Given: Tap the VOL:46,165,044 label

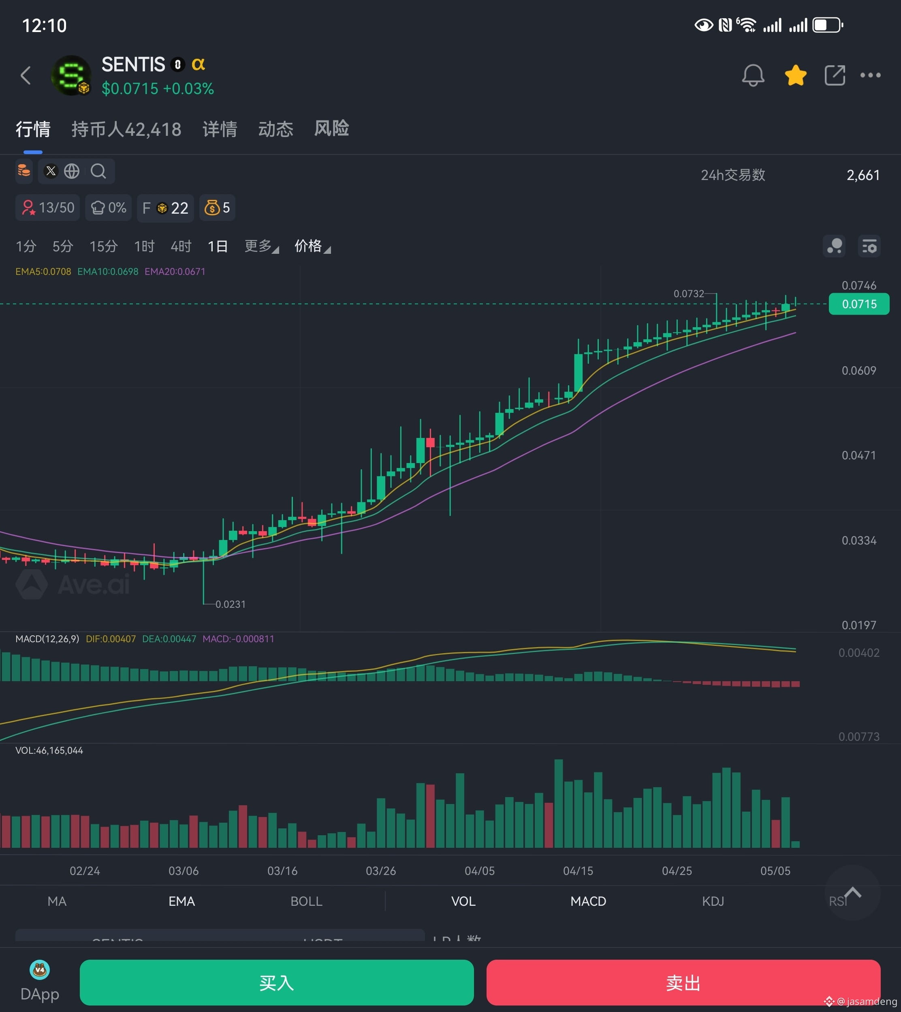Looking at the screenshot, I should 49,750.
